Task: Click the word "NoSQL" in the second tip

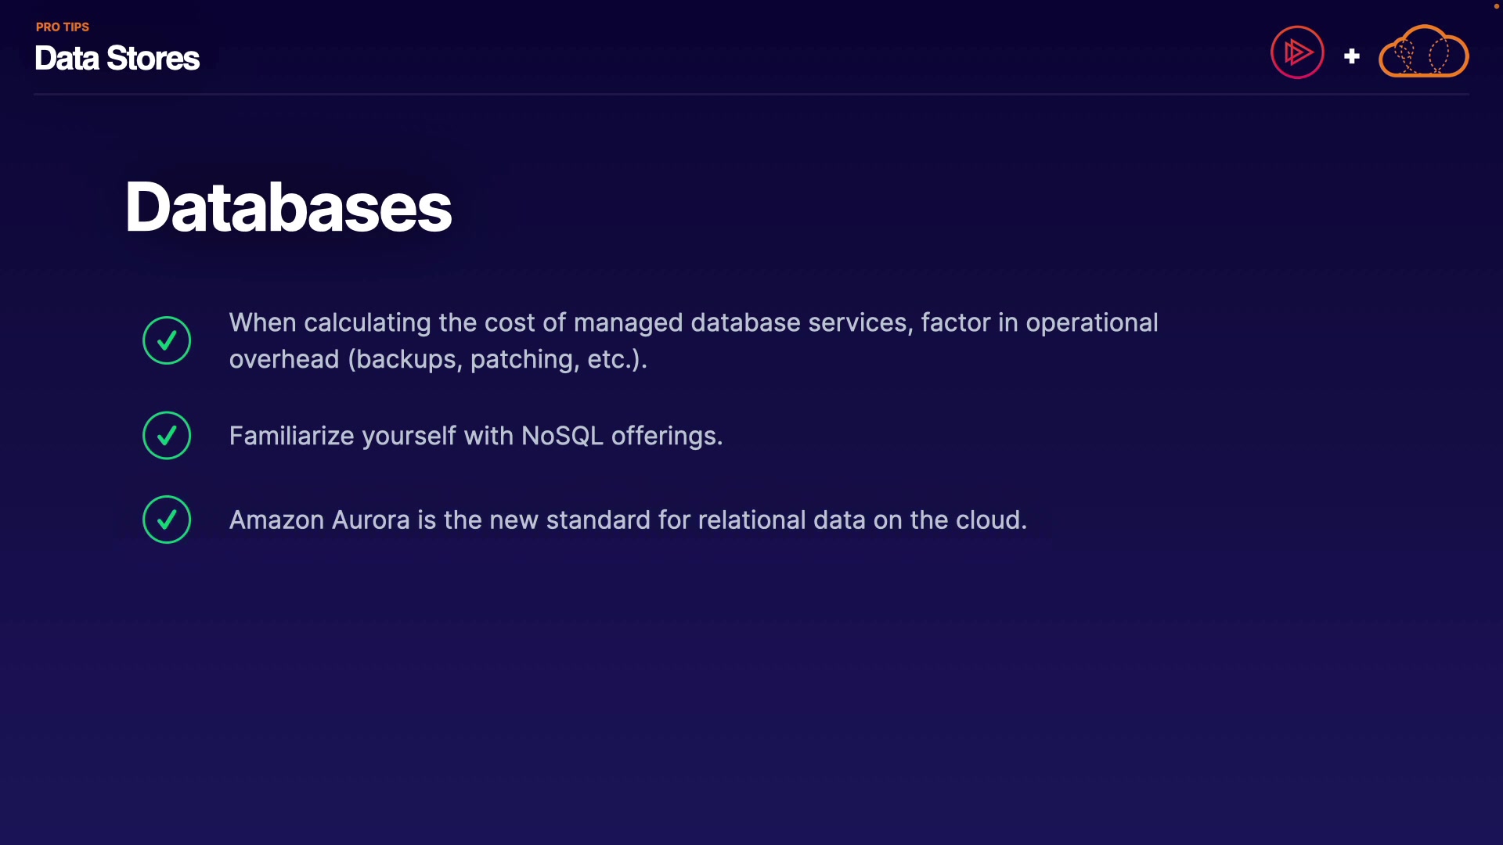Action: click(562, 436)
